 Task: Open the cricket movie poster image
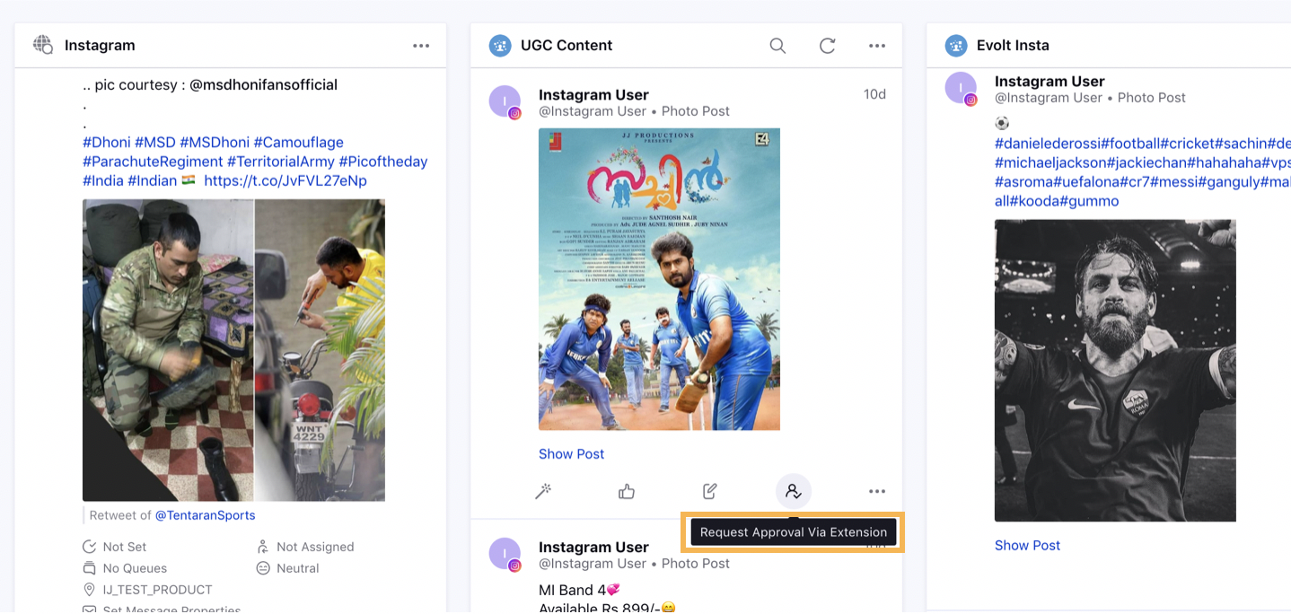coord(659,279)
